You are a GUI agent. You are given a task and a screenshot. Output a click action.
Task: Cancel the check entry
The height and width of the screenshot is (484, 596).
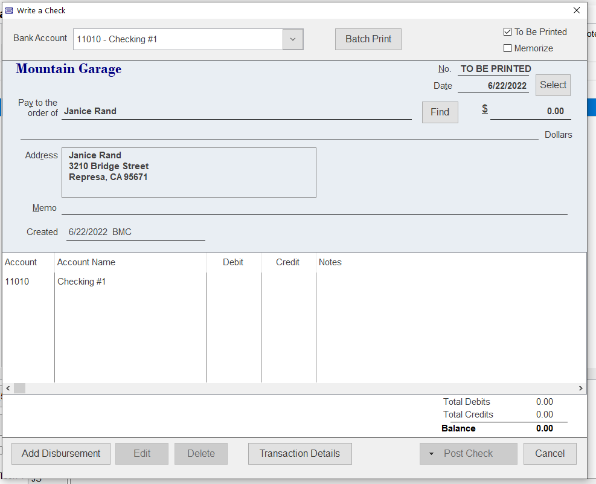pyautogui.click(x=550, y=454)
